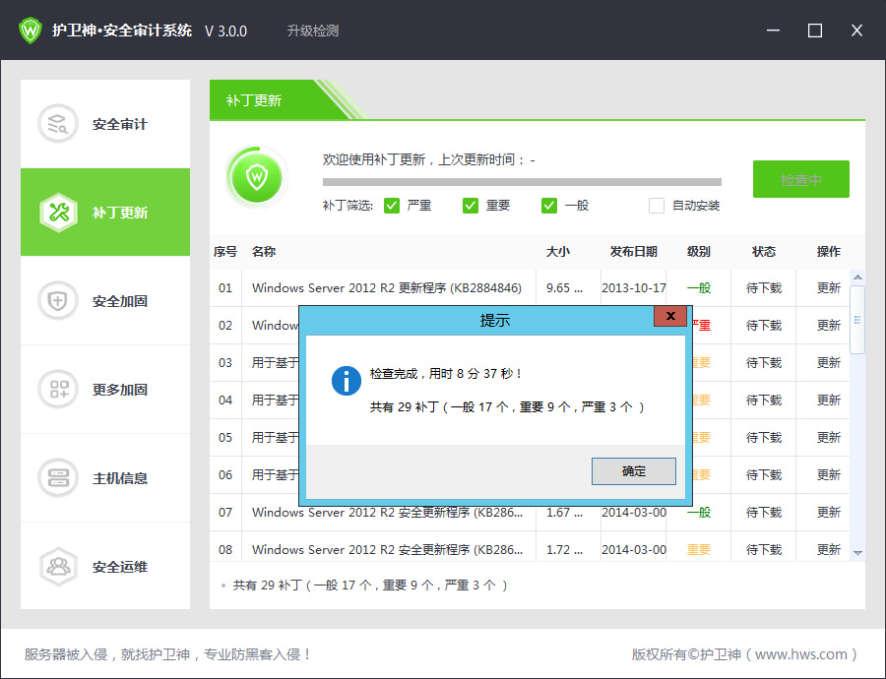Toggle the 一般 patch filter checkbox
The image size is (886, 679).
tap(549, 206)
